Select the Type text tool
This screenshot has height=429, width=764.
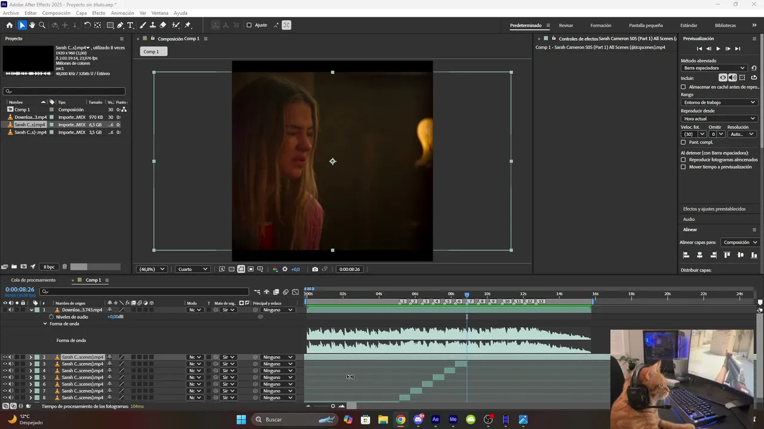130,25
